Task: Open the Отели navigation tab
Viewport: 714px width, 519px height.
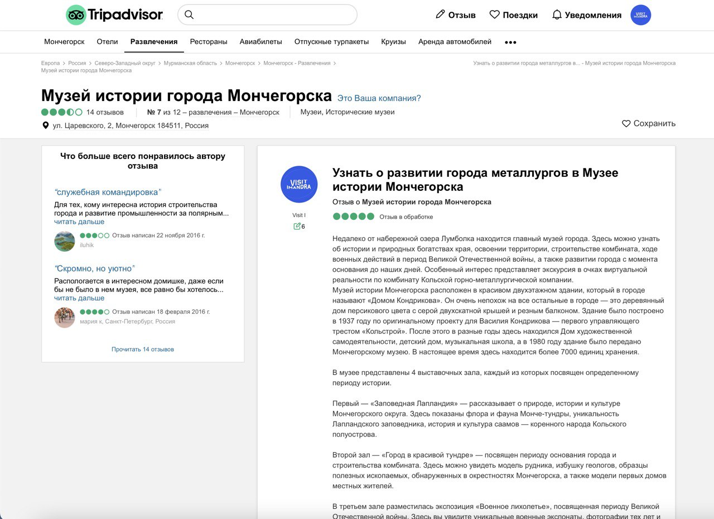Action: click(x=107, y=41)
